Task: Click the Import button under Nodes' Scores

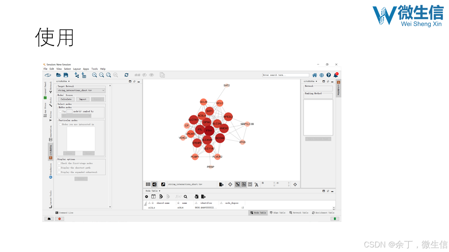Action: pos(82,99)
